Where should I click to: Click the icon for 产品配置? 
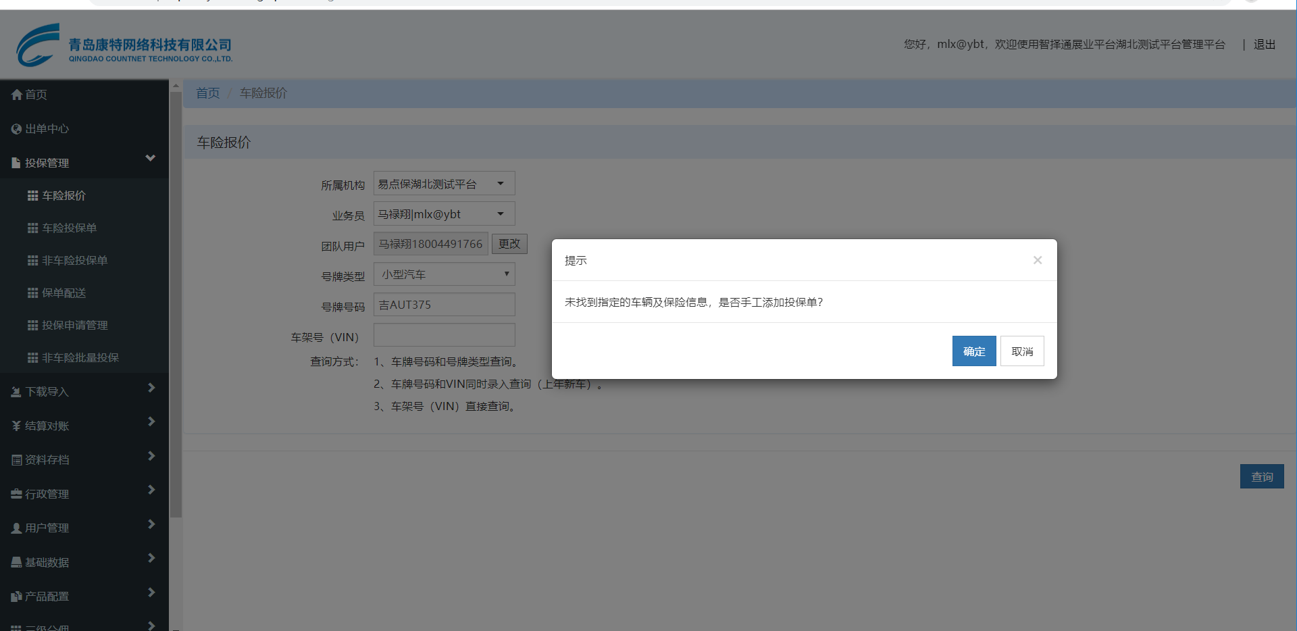17,597
